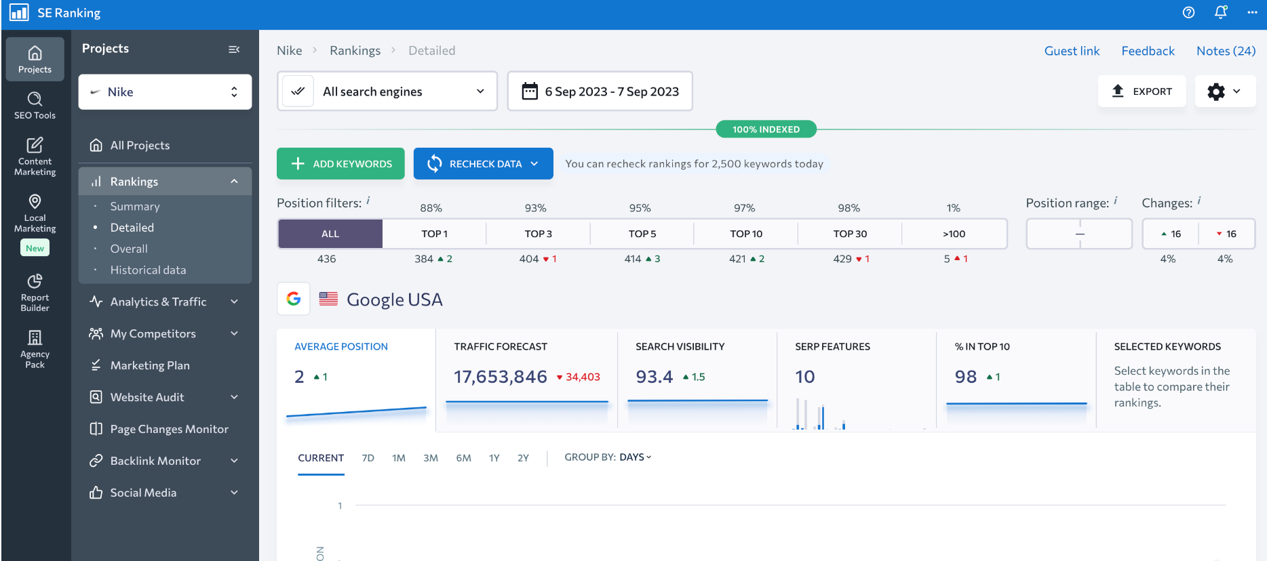Open the Guest link
Image resolution: width=1267 pixels, height=561 pixels.
pyautogui.click(x=1072, y=51)
